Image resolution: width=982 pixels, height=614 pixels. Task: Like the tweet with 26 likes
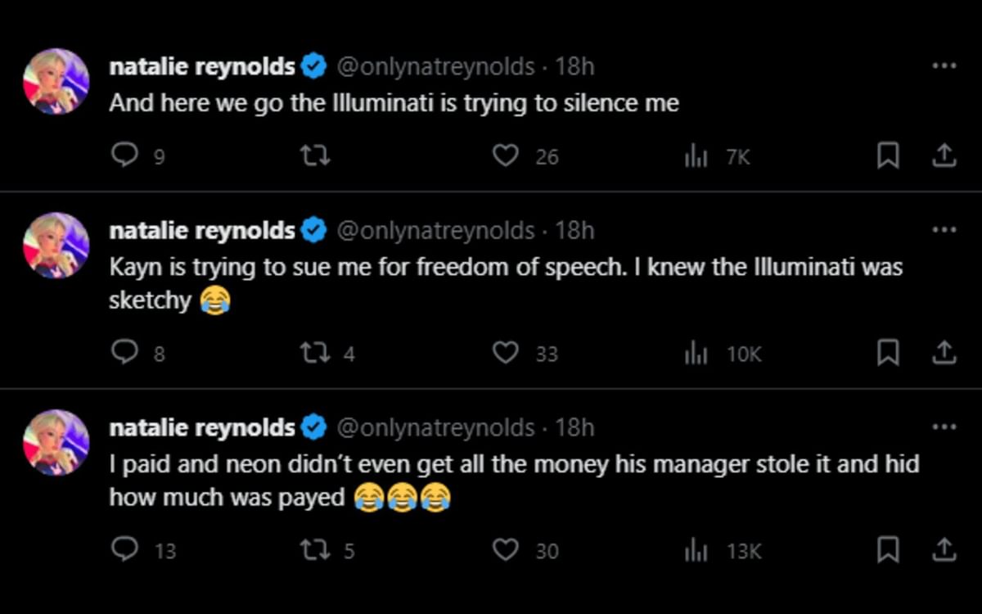[506, 155]
